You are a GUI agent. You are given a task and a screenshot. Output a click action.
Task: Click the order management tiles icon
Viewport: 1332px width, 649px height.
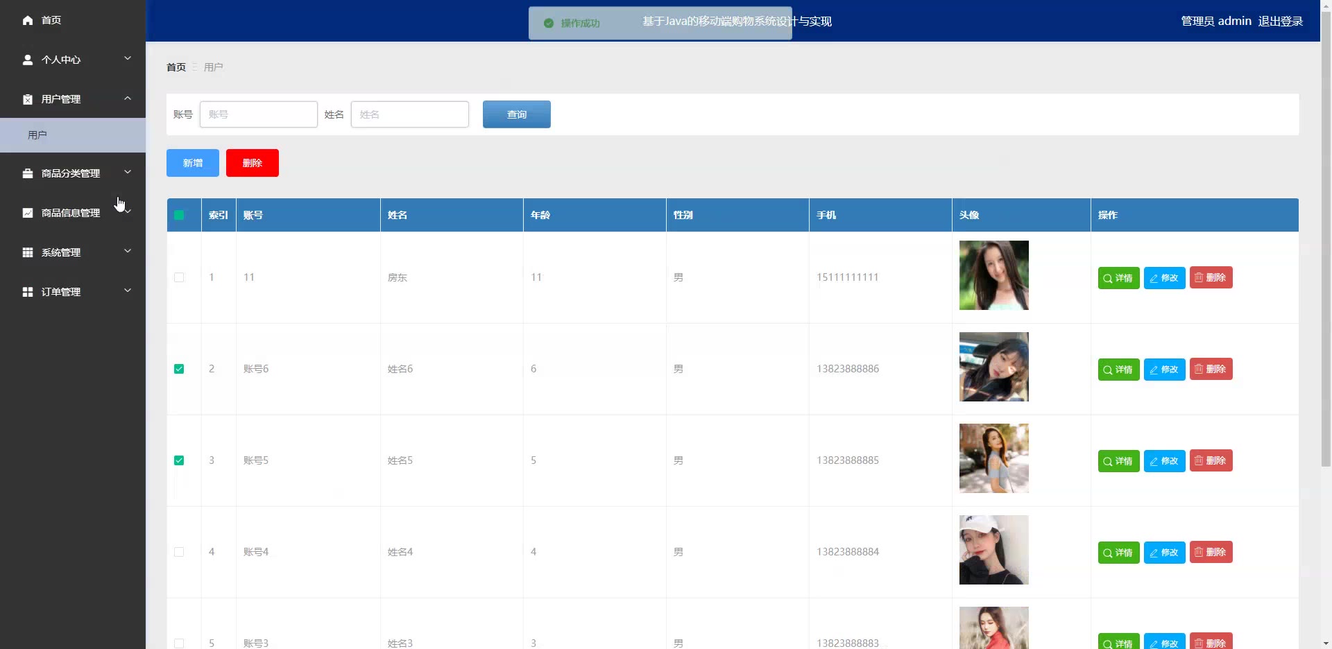click(28, 292)
